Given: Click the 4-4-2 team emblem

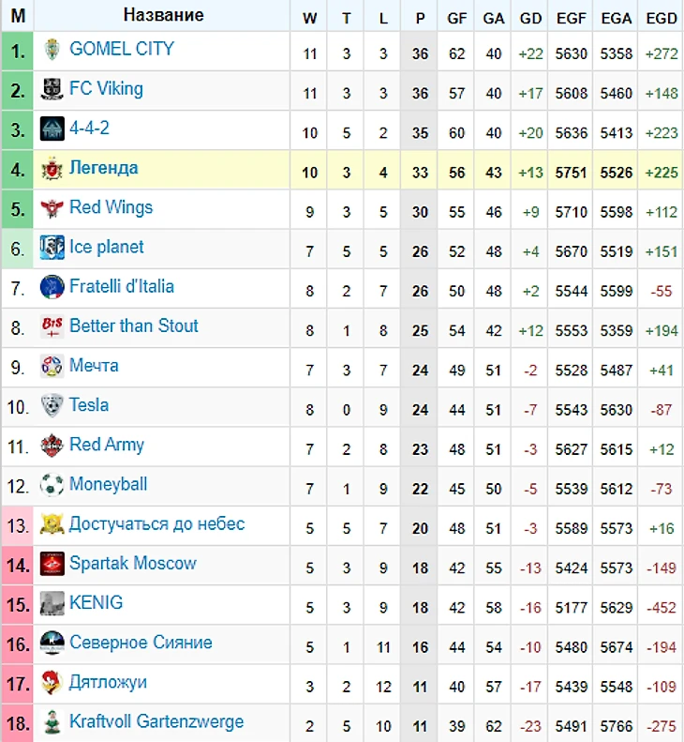Looking at the screenshot, I should [52, 129].
